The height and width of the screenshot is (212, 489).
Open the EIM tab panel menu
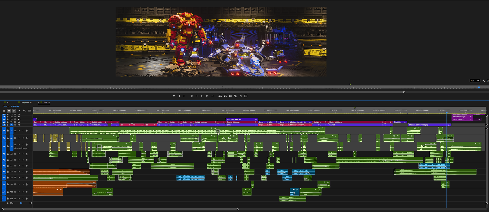point(49,103)
